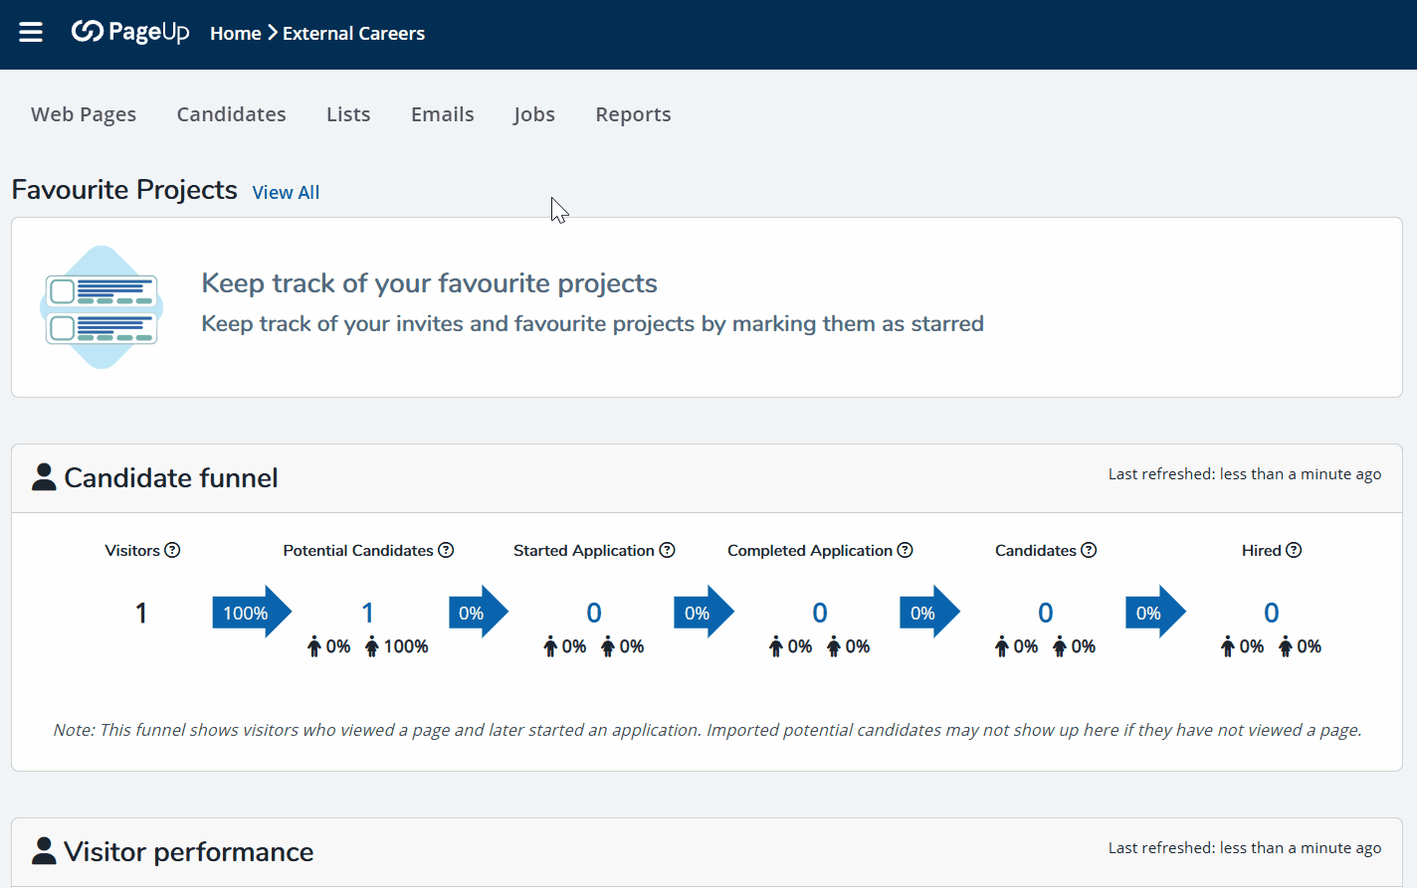Open the Reports tab
Screen dimensions: 1417x888
(x=633, y=114)
